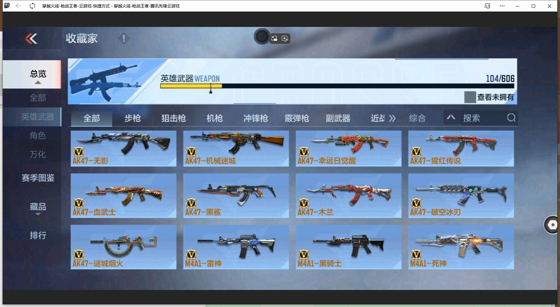Open the AK47-黑鲨 weapon card
Screen dimensions: 560x307
pos(236,196)
